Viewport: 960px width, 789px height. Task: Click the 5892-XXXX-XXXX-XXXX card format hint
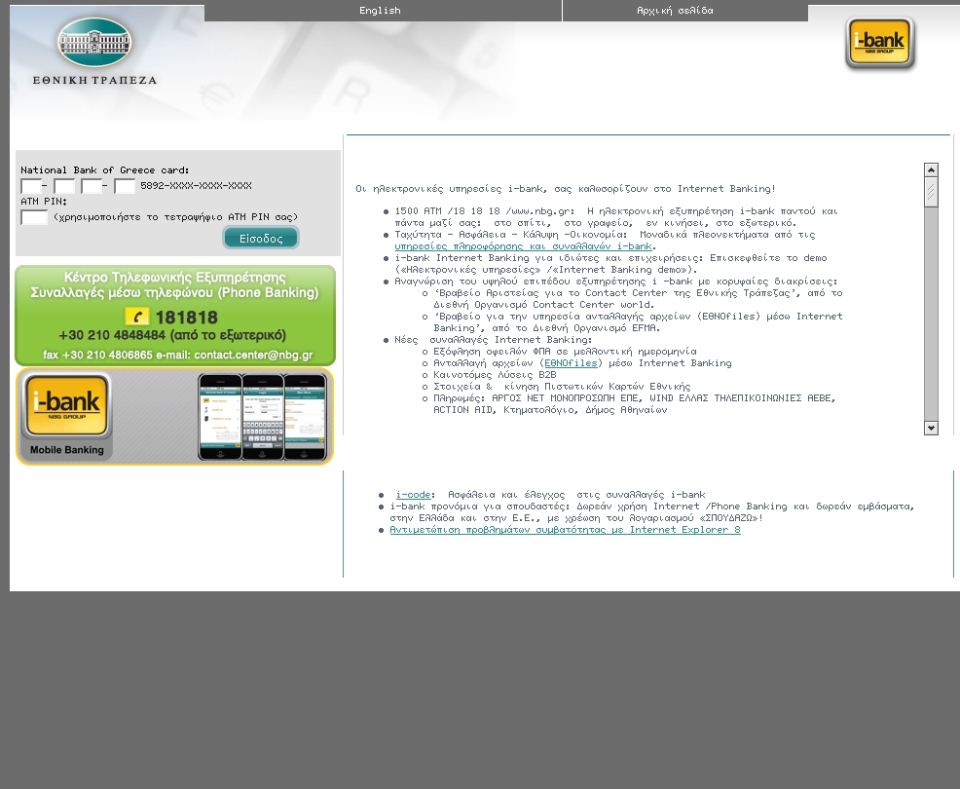point(196,186)
